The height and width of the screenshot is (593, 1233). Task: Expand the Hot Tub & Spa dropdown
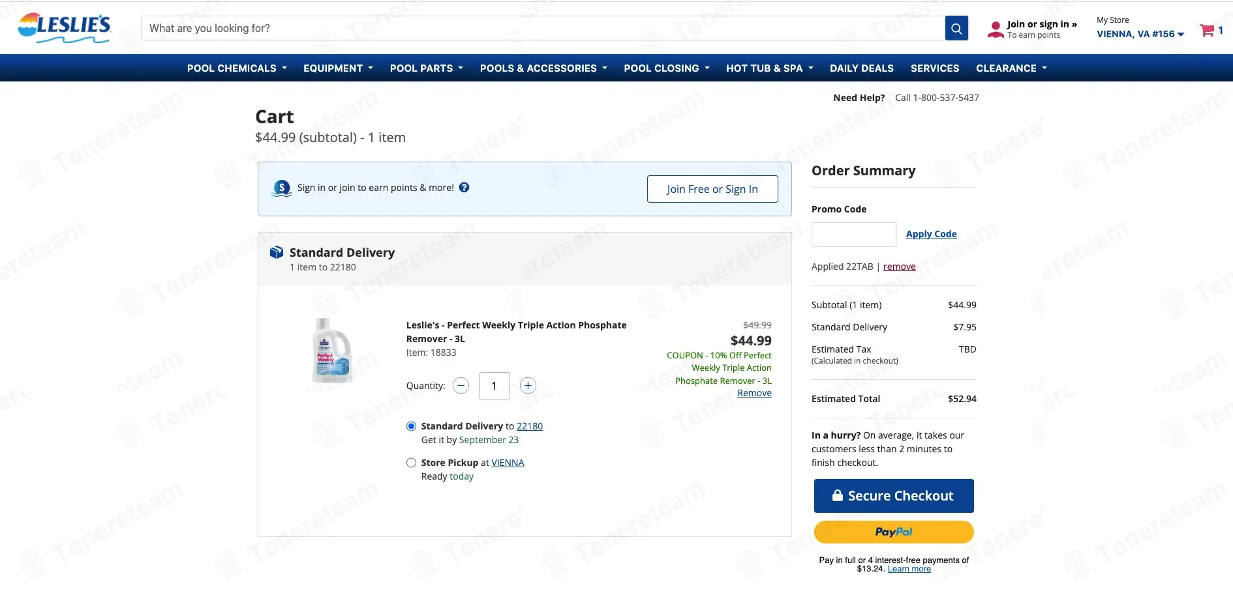(770, 68)
